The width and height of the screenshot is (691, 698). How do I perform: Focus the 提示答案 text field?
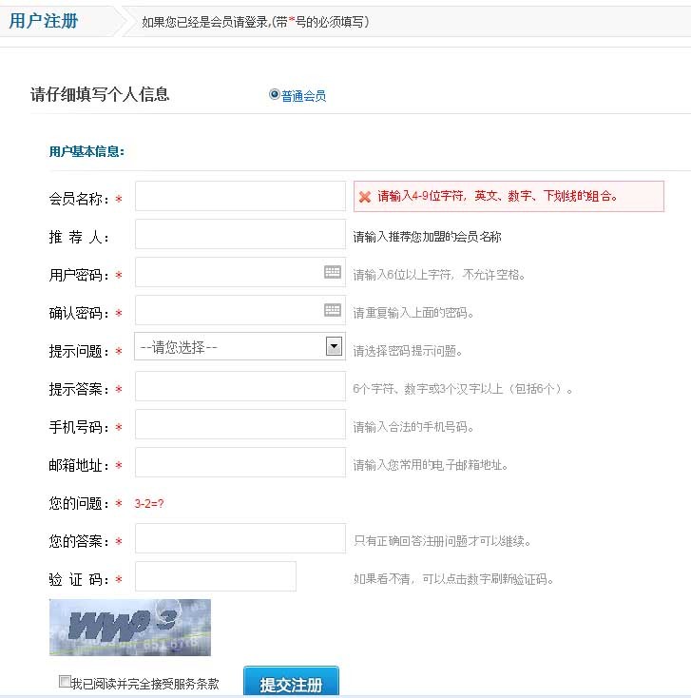click(x=240, y=386)
